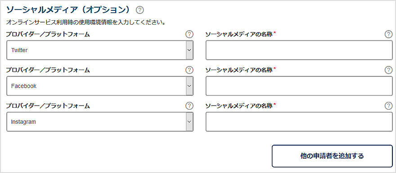Click ソーシャルメディアの名称 label in the Facebook row
This screenshot has height=173, width=396.
pyautogui.click(x=239, y=71)
